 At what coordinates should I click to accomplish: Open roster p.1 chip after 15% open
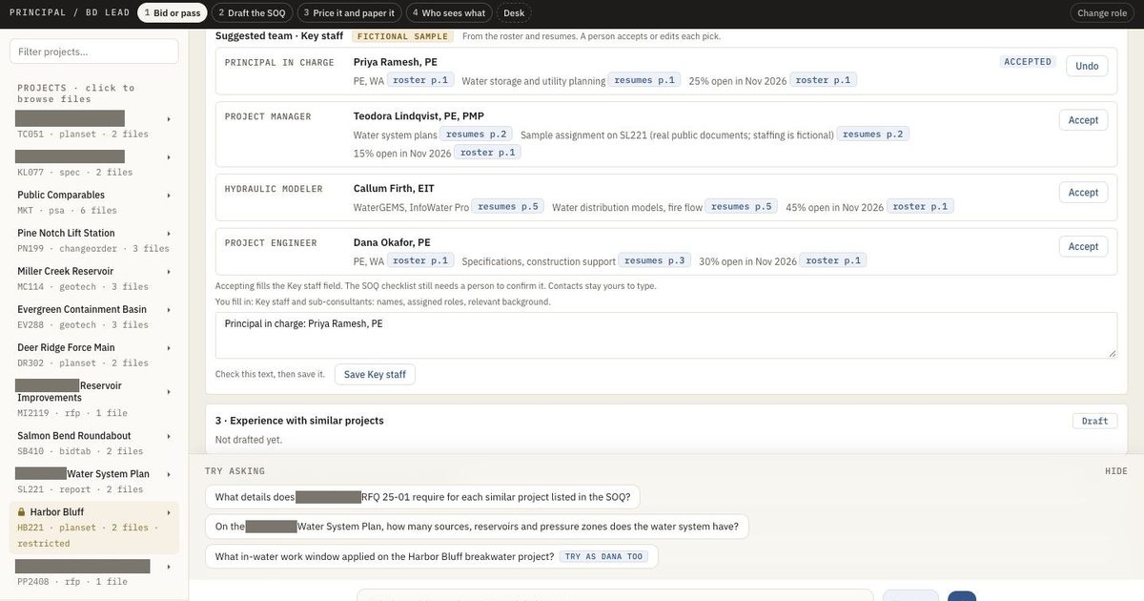coord(487,153)
